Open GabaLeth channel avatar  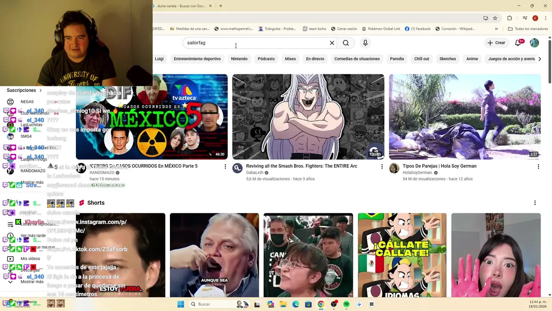click(238, 168)
